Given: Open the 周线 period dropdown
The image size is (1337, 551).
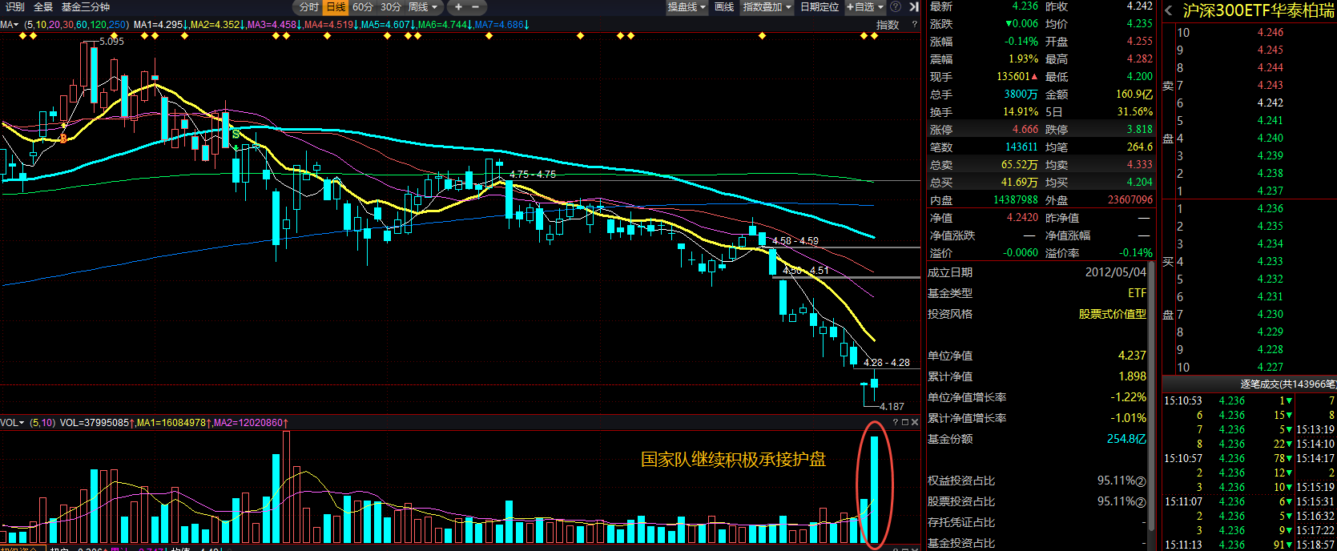Looking at the screenshot, I should point(424,6).
